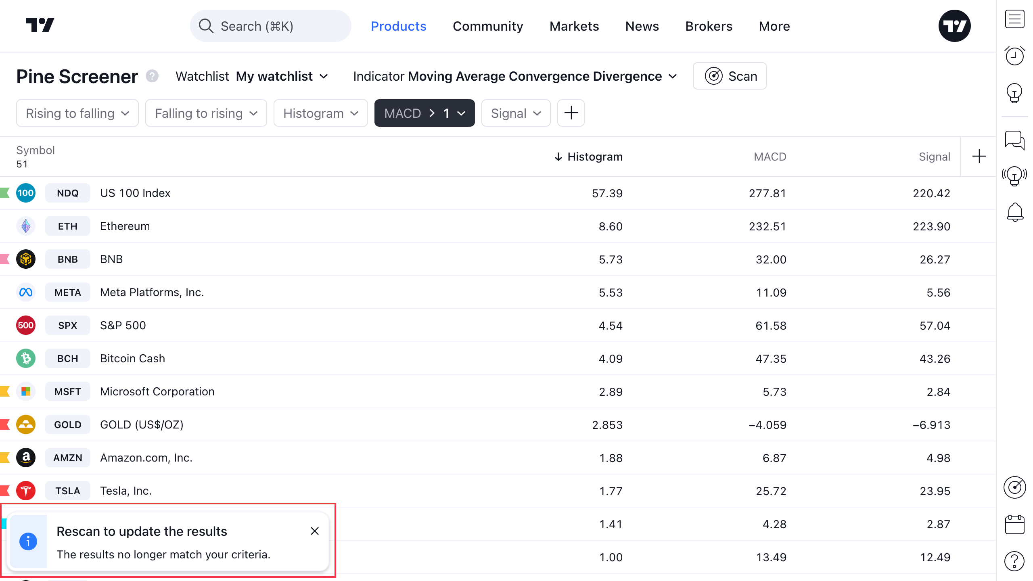Open the Products menu
The width and height of the screenshot is (1033, 581).
click(398, 26)
